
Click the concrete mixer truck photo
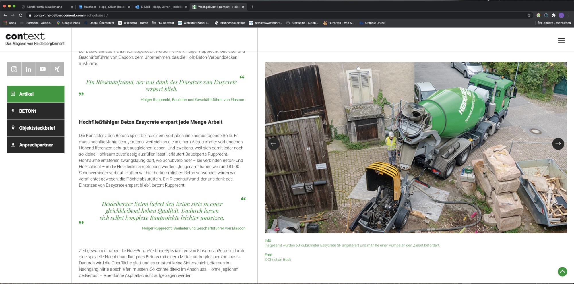coord(416,148)
